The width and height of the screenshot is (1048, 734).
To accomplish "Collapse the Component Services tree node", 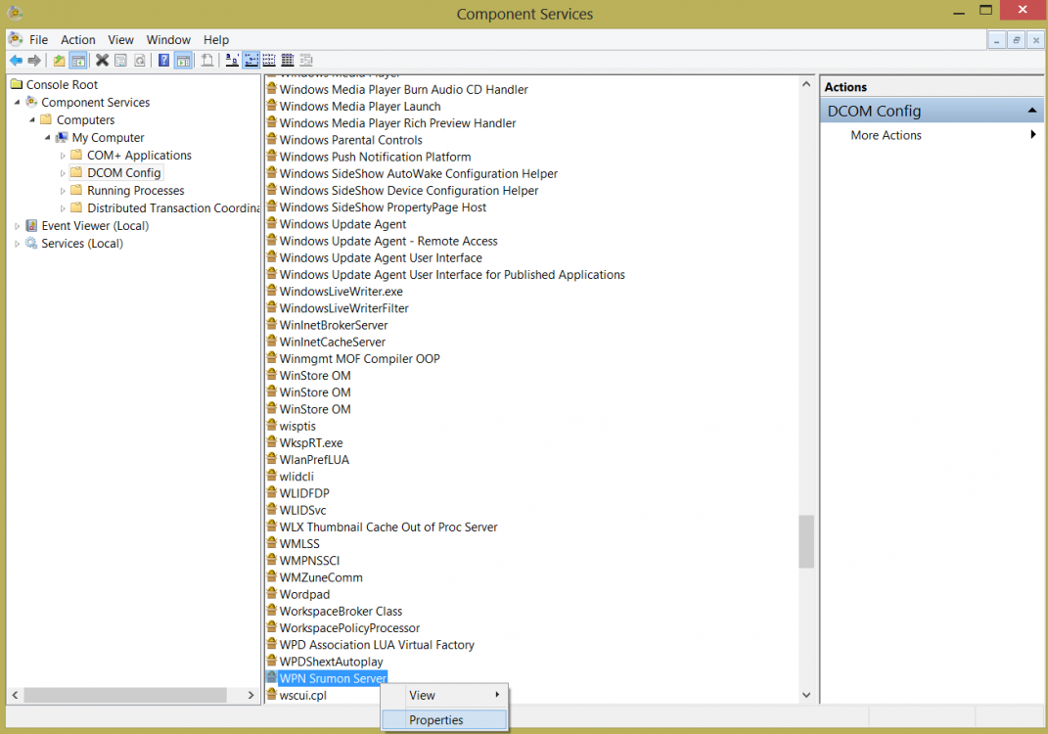I will pyautogui.click(x=18, y=103).
